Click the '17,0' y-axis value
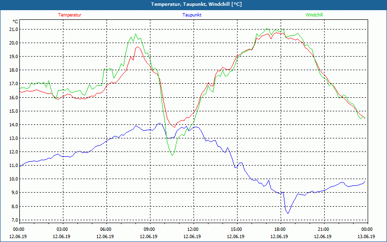 click(x=14, y=84)
